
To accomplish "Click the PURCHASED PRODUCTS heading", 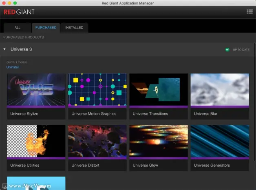I will (x=24, y=37).
